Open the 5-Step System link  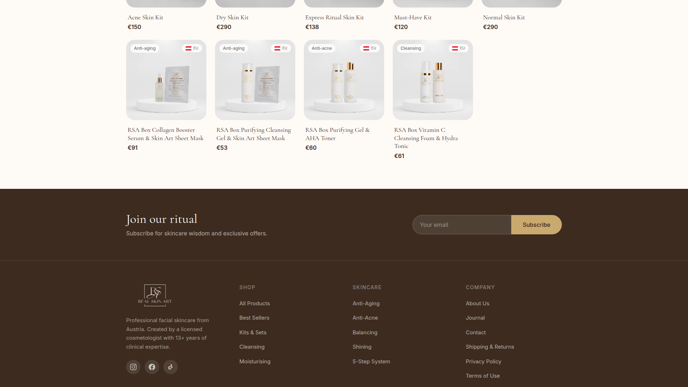pyautogui.click(x=371, y=362)
